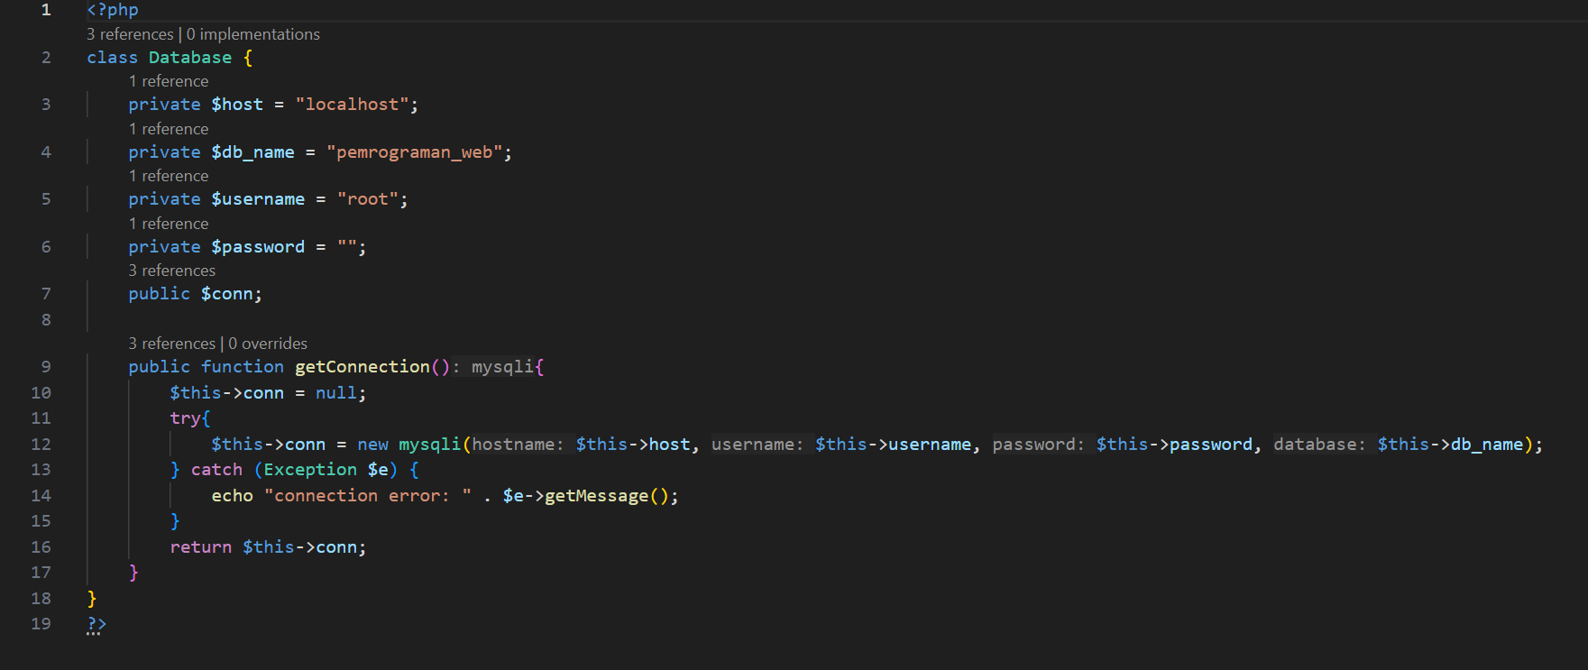Screen dimensions: 1588x670
Task: Click the Exception type in catch block
Action: pyautogui.click(x=310, y=470)
